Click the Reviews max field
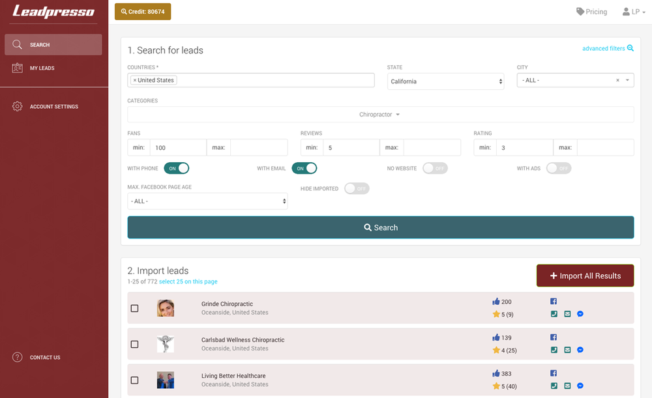Screen dimensions: 652x398 click(432, 147)
